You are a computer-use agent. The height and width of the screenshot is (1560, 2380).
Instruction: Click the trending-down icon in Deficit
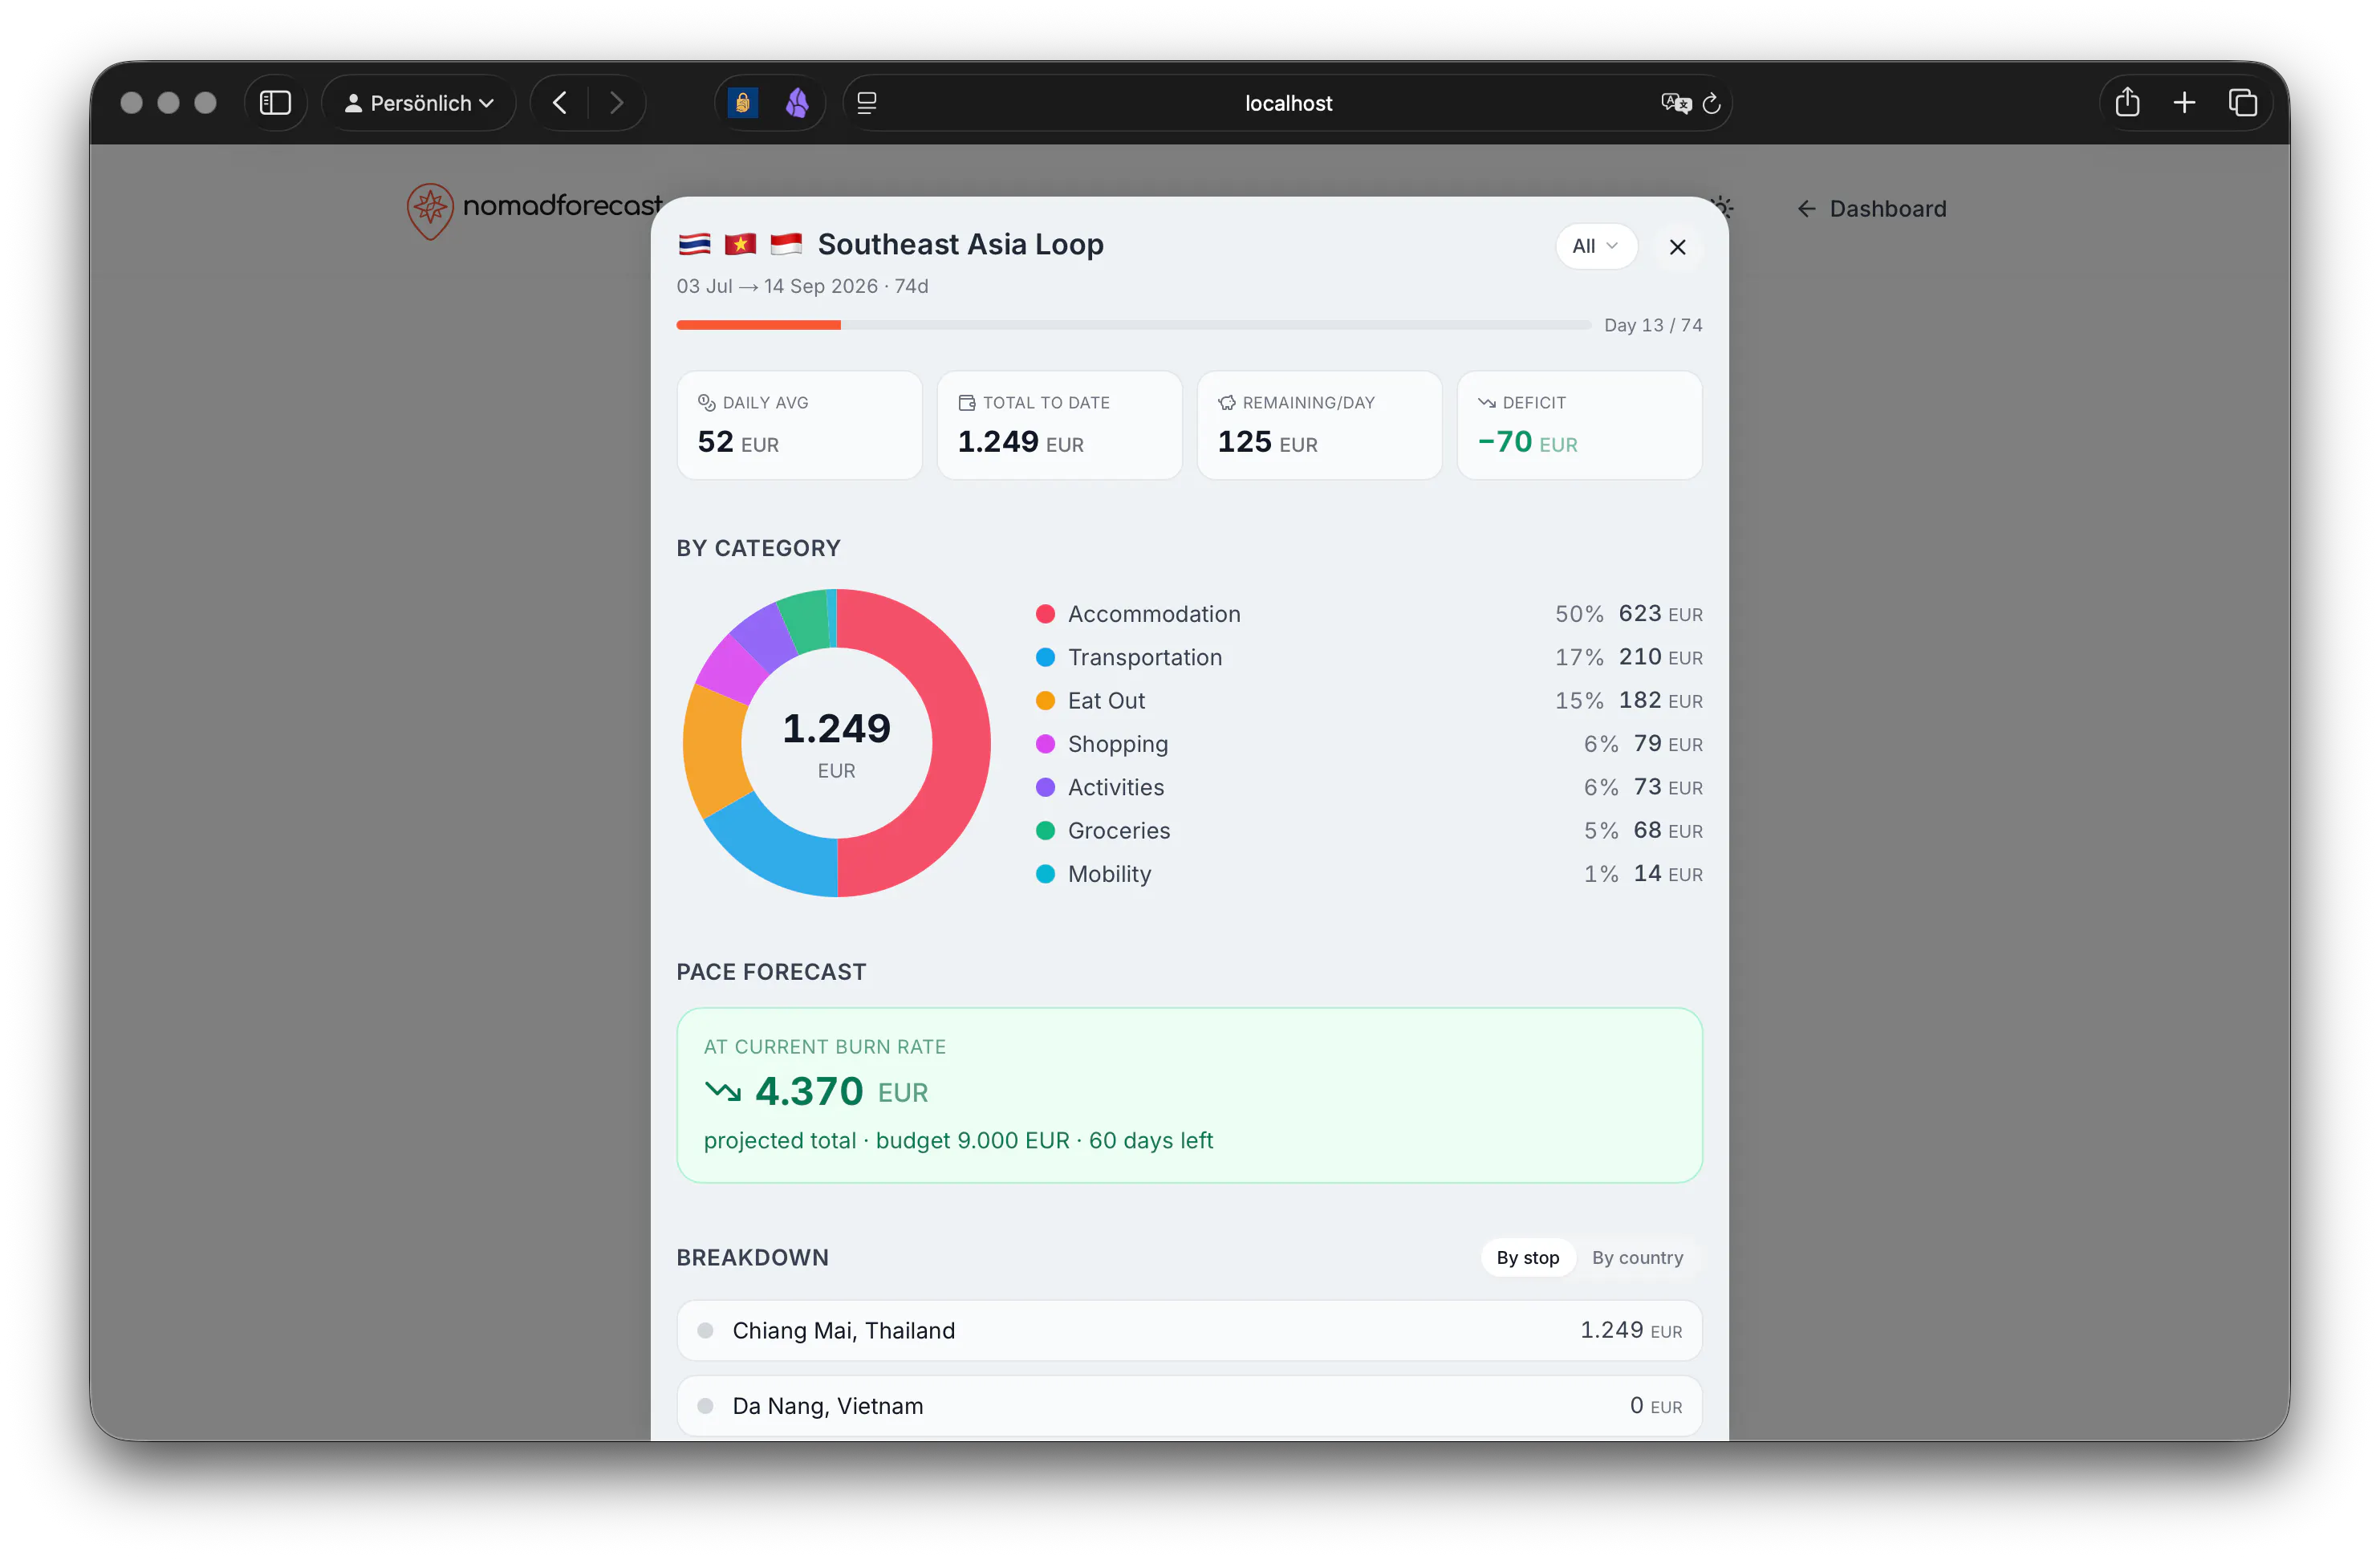1486,402
